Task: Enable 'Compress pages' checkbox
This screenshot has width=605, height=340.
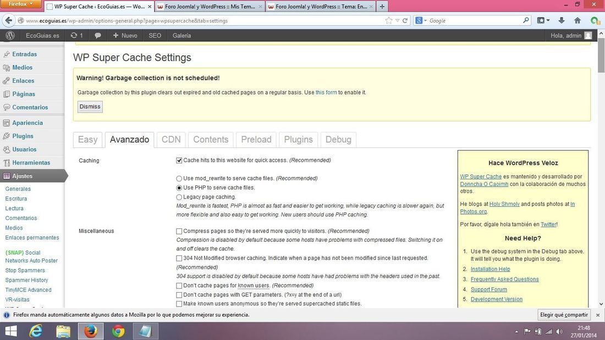Action: click(x=179, y=231)
